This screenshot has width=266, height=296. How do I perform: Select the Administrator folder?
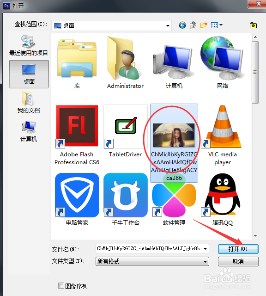click(125, 63)
